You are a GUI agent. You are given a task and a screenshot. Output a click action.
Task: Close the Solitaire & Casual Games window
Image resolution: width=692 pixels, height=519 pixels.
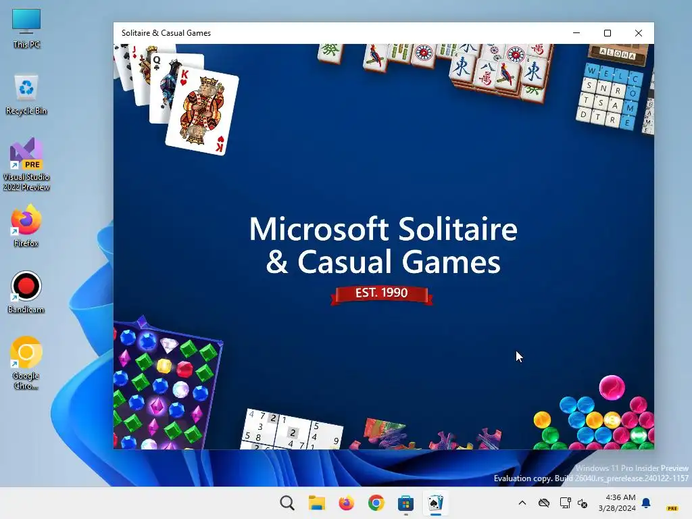pos(638,33)
